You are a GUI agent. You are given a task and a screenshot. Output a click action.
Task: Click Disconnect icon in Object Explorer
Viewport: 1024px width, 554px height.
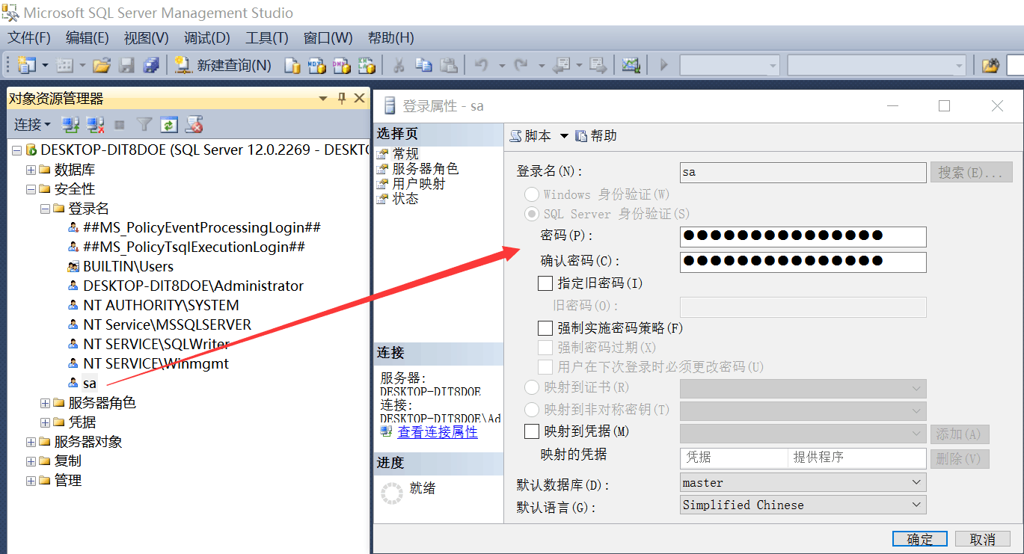(x=96, y=124)
